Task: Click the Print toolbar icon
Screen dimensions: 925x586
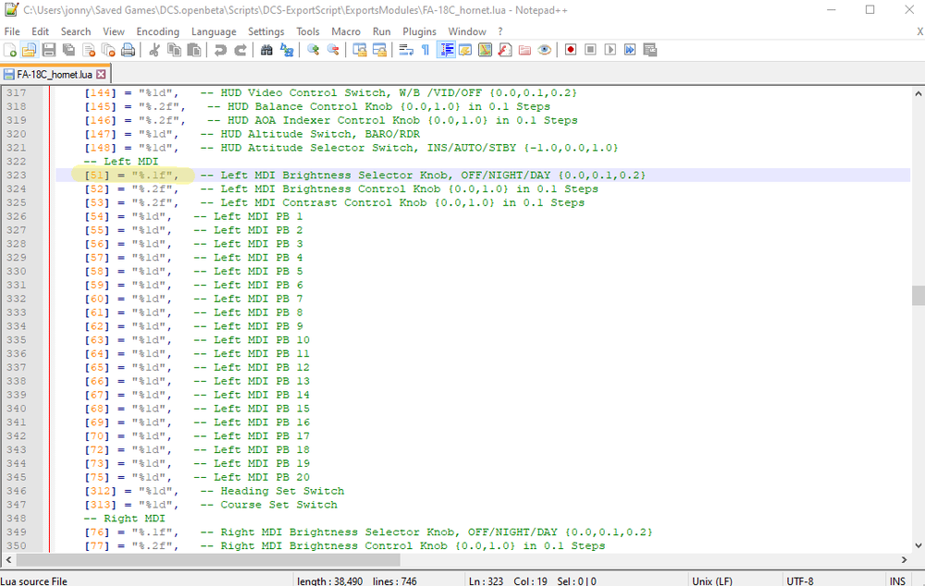Action: click(129, 50)
